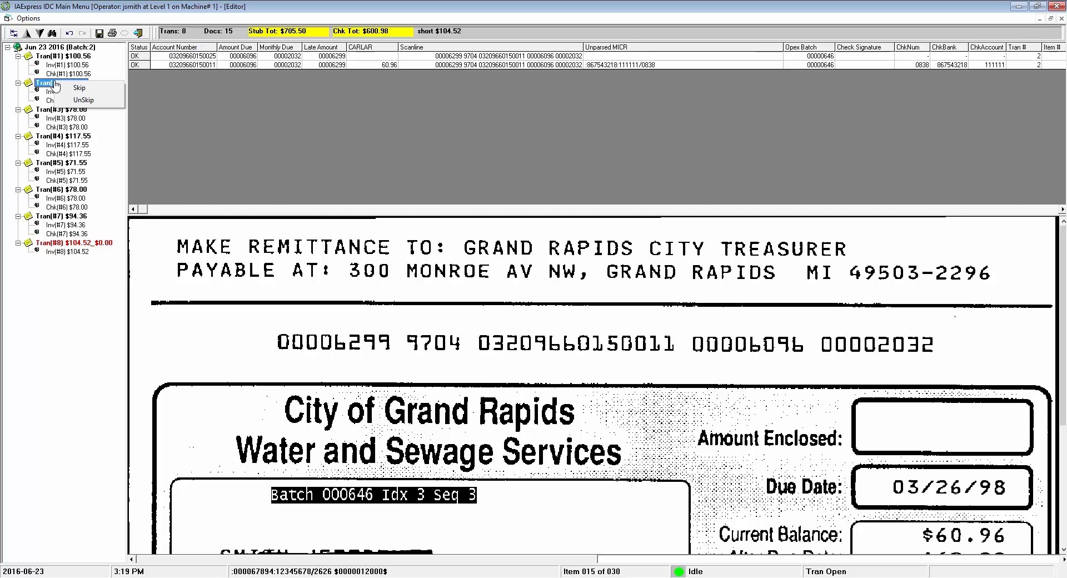Image resolution: width=1067 pixels, height=578 pixels.
Task: Collapse the selected Tran(#2) node
Action: coord(18,83)
